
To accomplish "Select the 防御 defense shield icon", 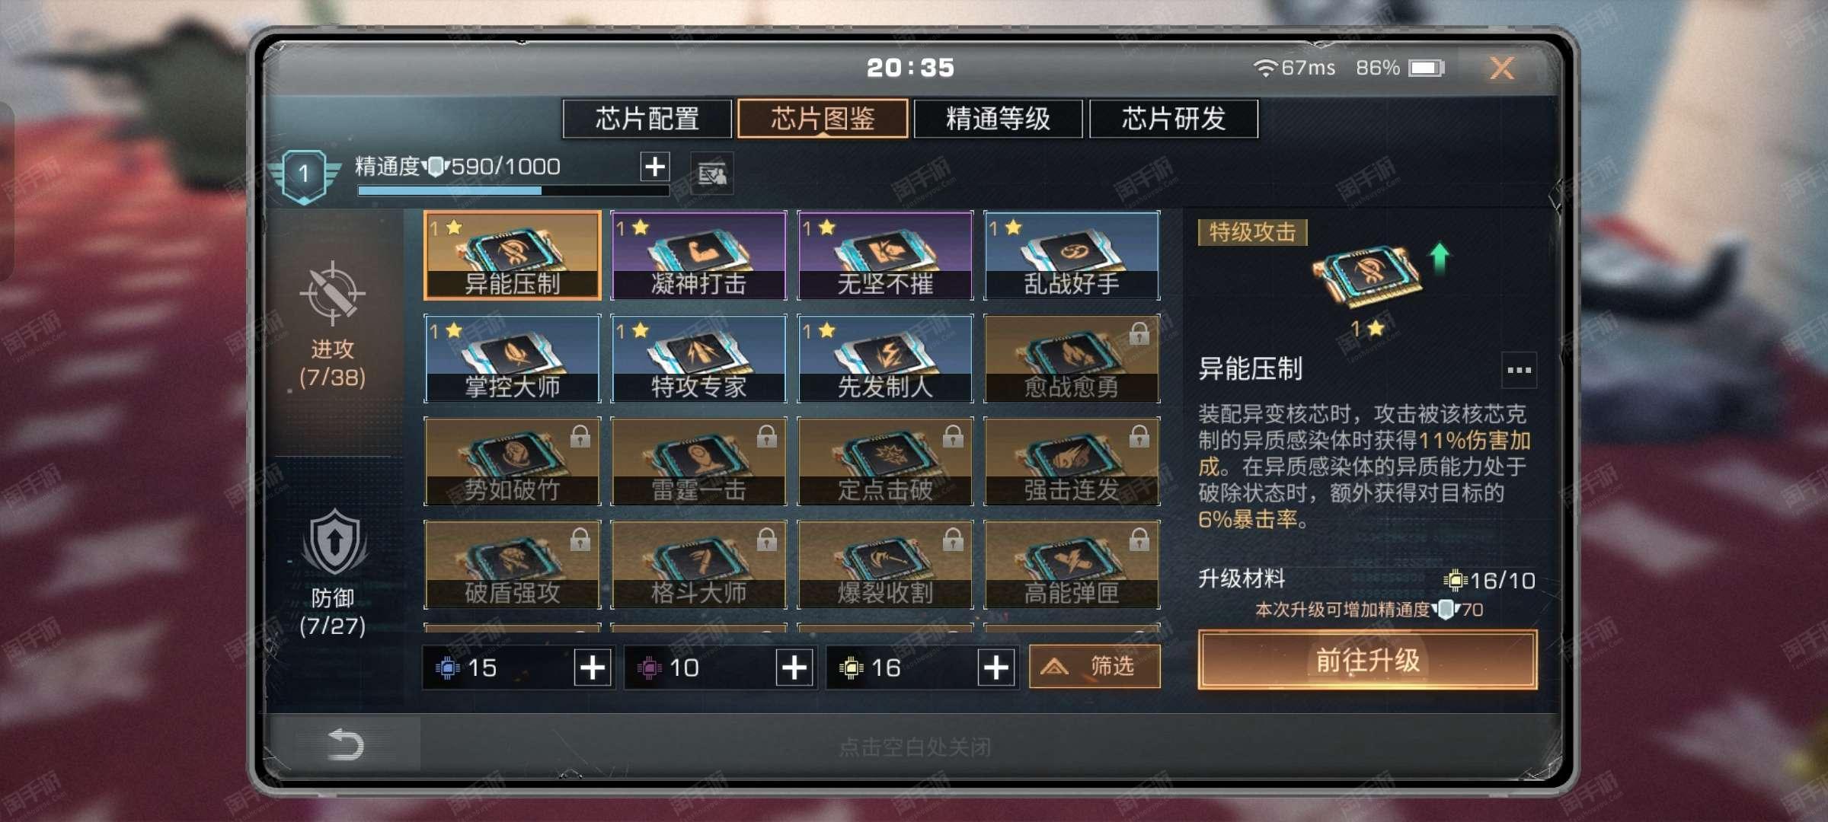I will pos(334,542).
